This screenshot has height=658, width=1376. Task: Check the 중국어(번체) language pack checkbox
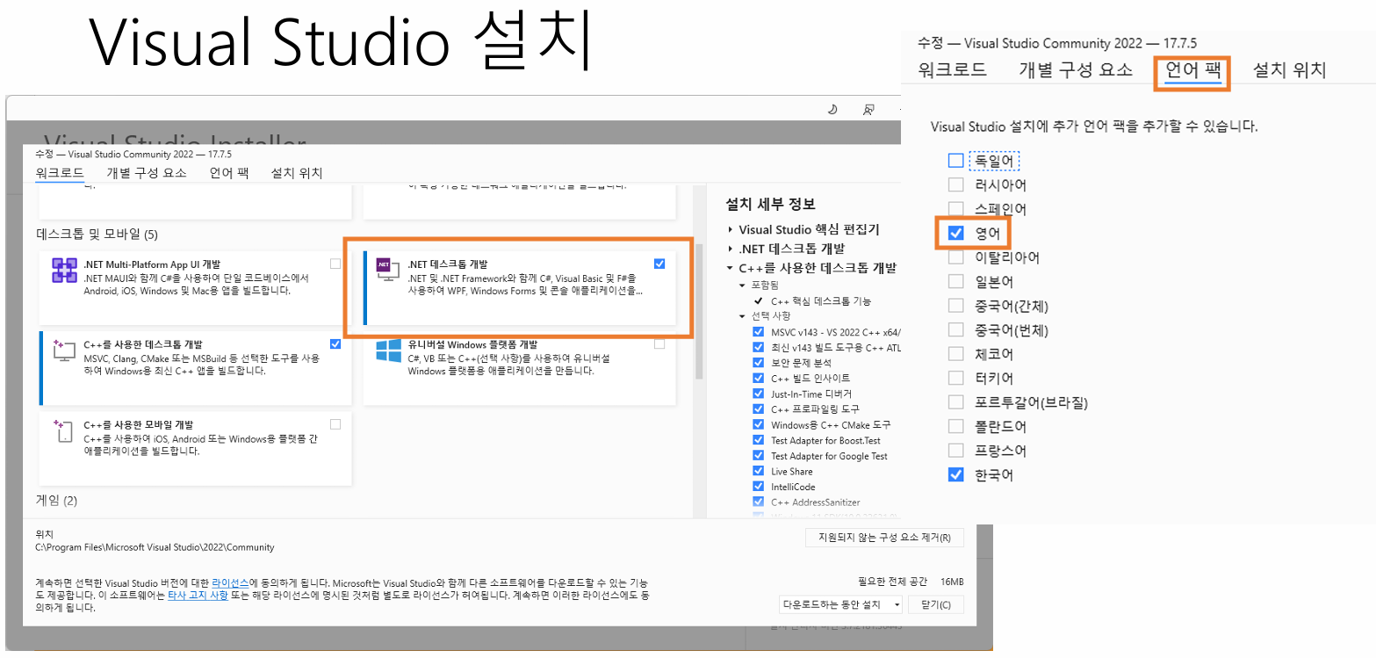[x=956, y=329]
